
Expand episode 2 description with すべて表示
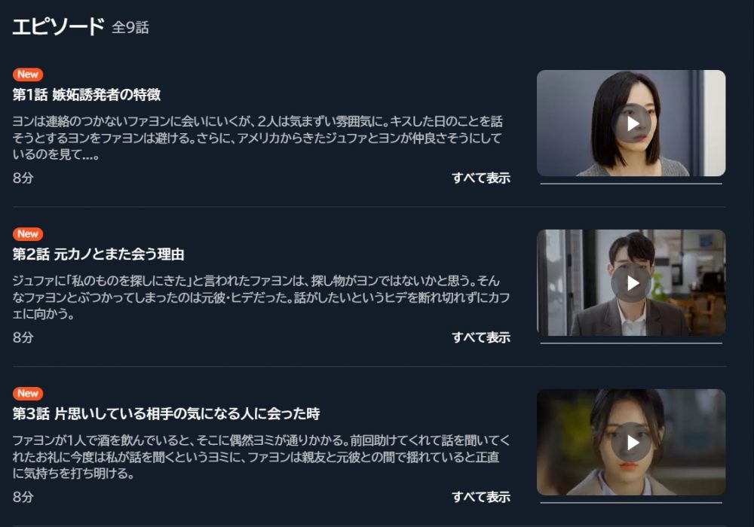(x=481, y=337)
